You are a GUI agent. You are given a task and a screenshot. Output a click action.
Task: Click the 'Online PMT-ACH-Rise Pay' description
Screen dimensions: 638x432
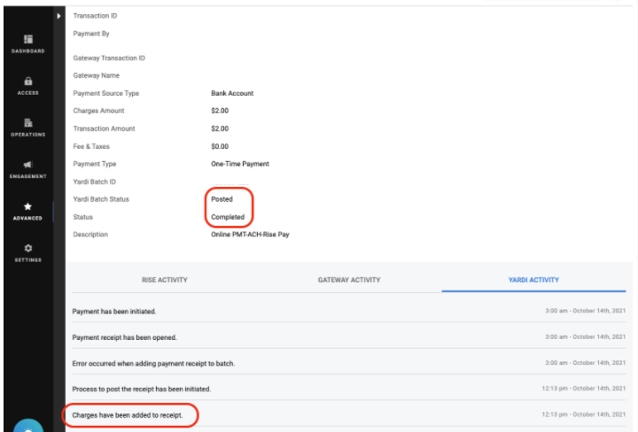tap(250, 235)
